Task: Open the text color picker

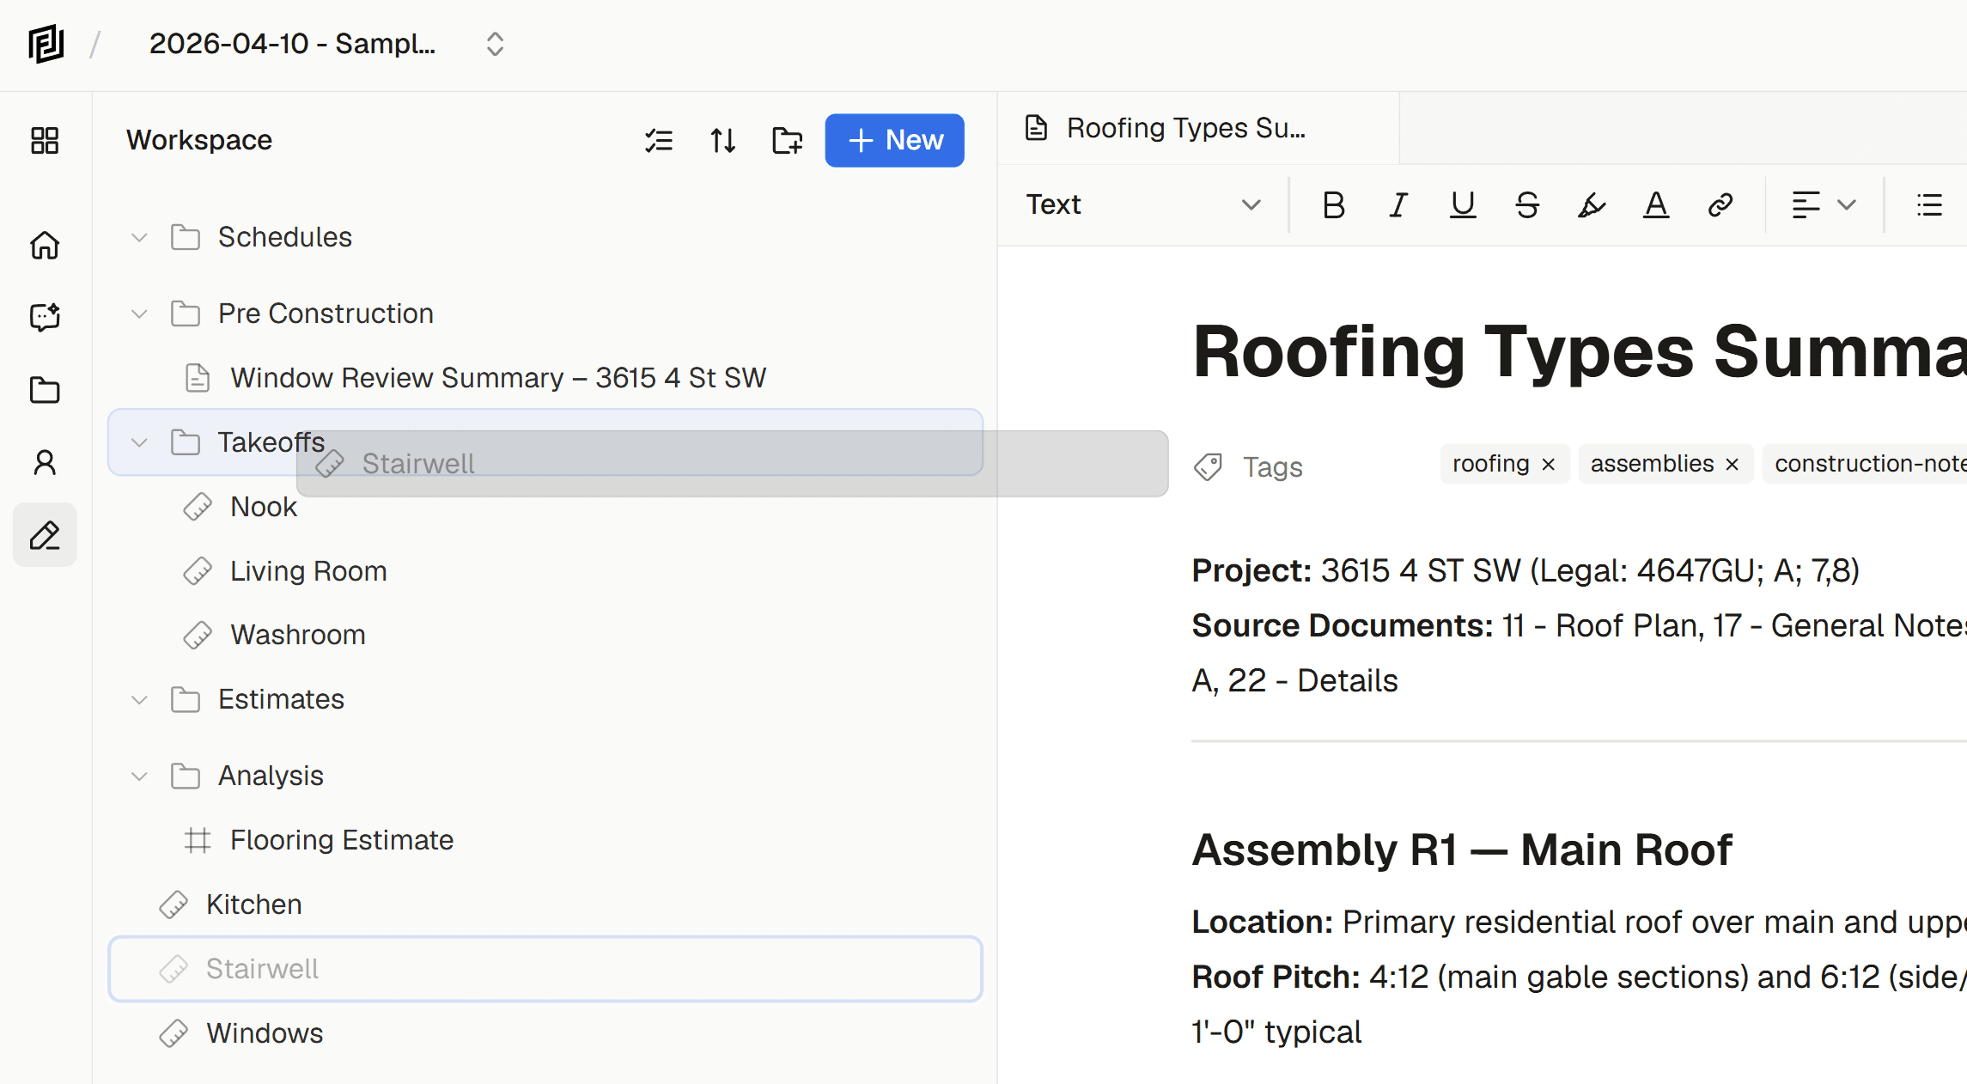Action: (1655, 205)
